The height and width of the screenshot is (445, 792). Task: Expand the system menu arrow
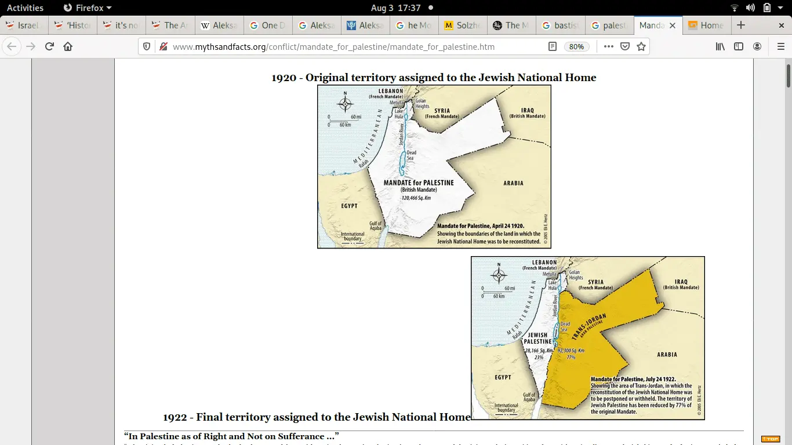[x=781, y=8]
